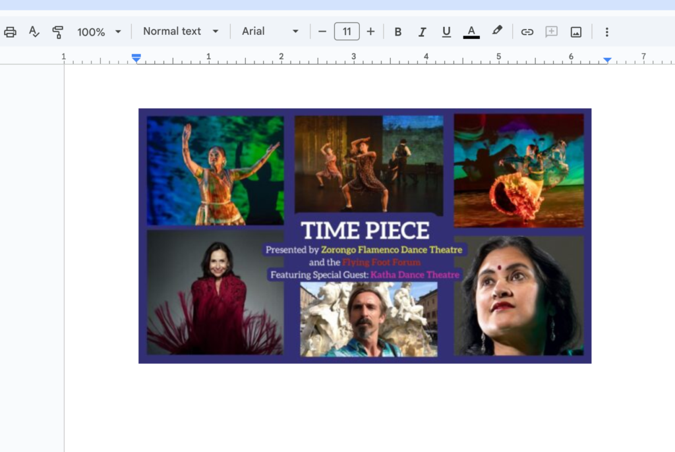Open the text color picker
Viewport: 675px width, 452px height.
(471, 32)
